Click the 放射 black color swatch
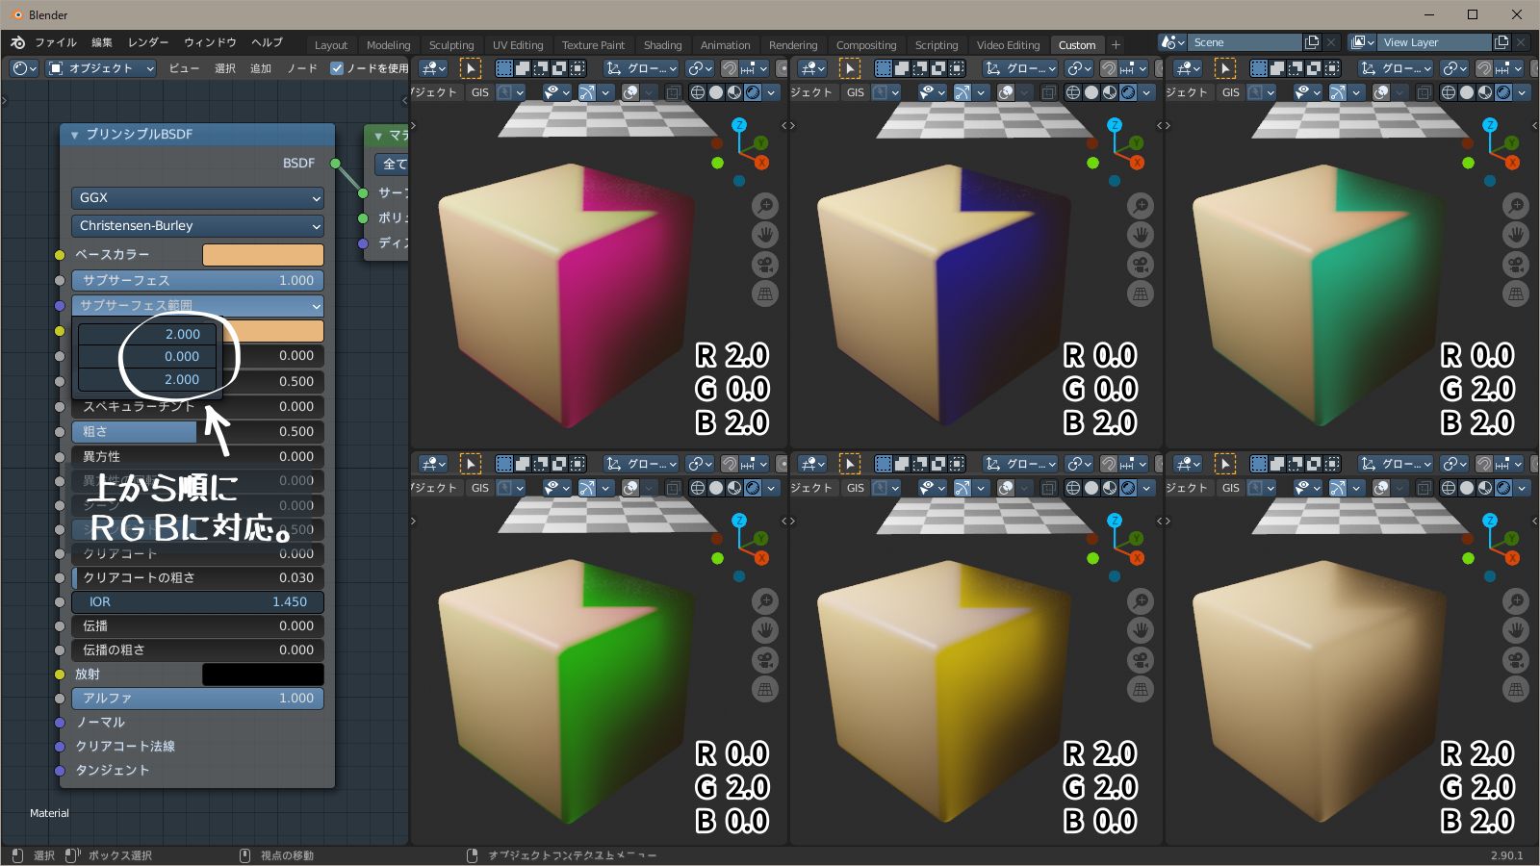 click(263, 675)
